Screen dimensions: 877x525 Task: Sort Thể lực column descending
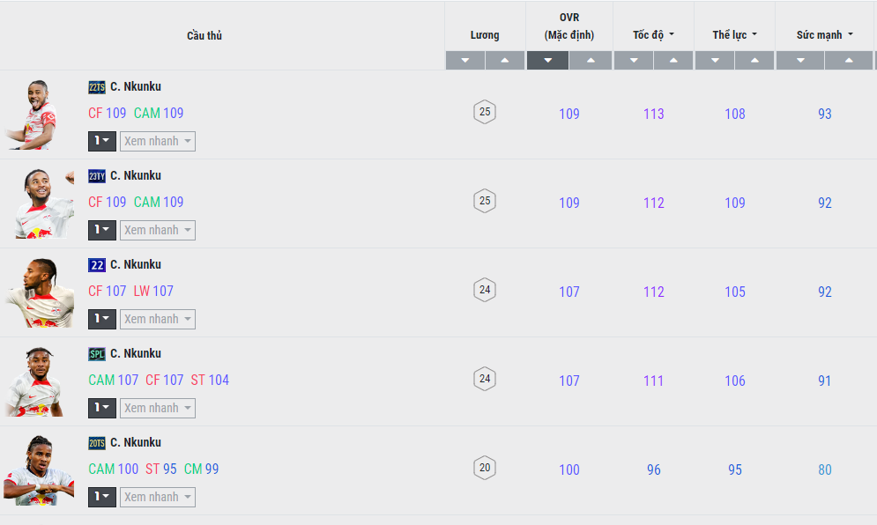pyautogui.click(x=715, y=61)
